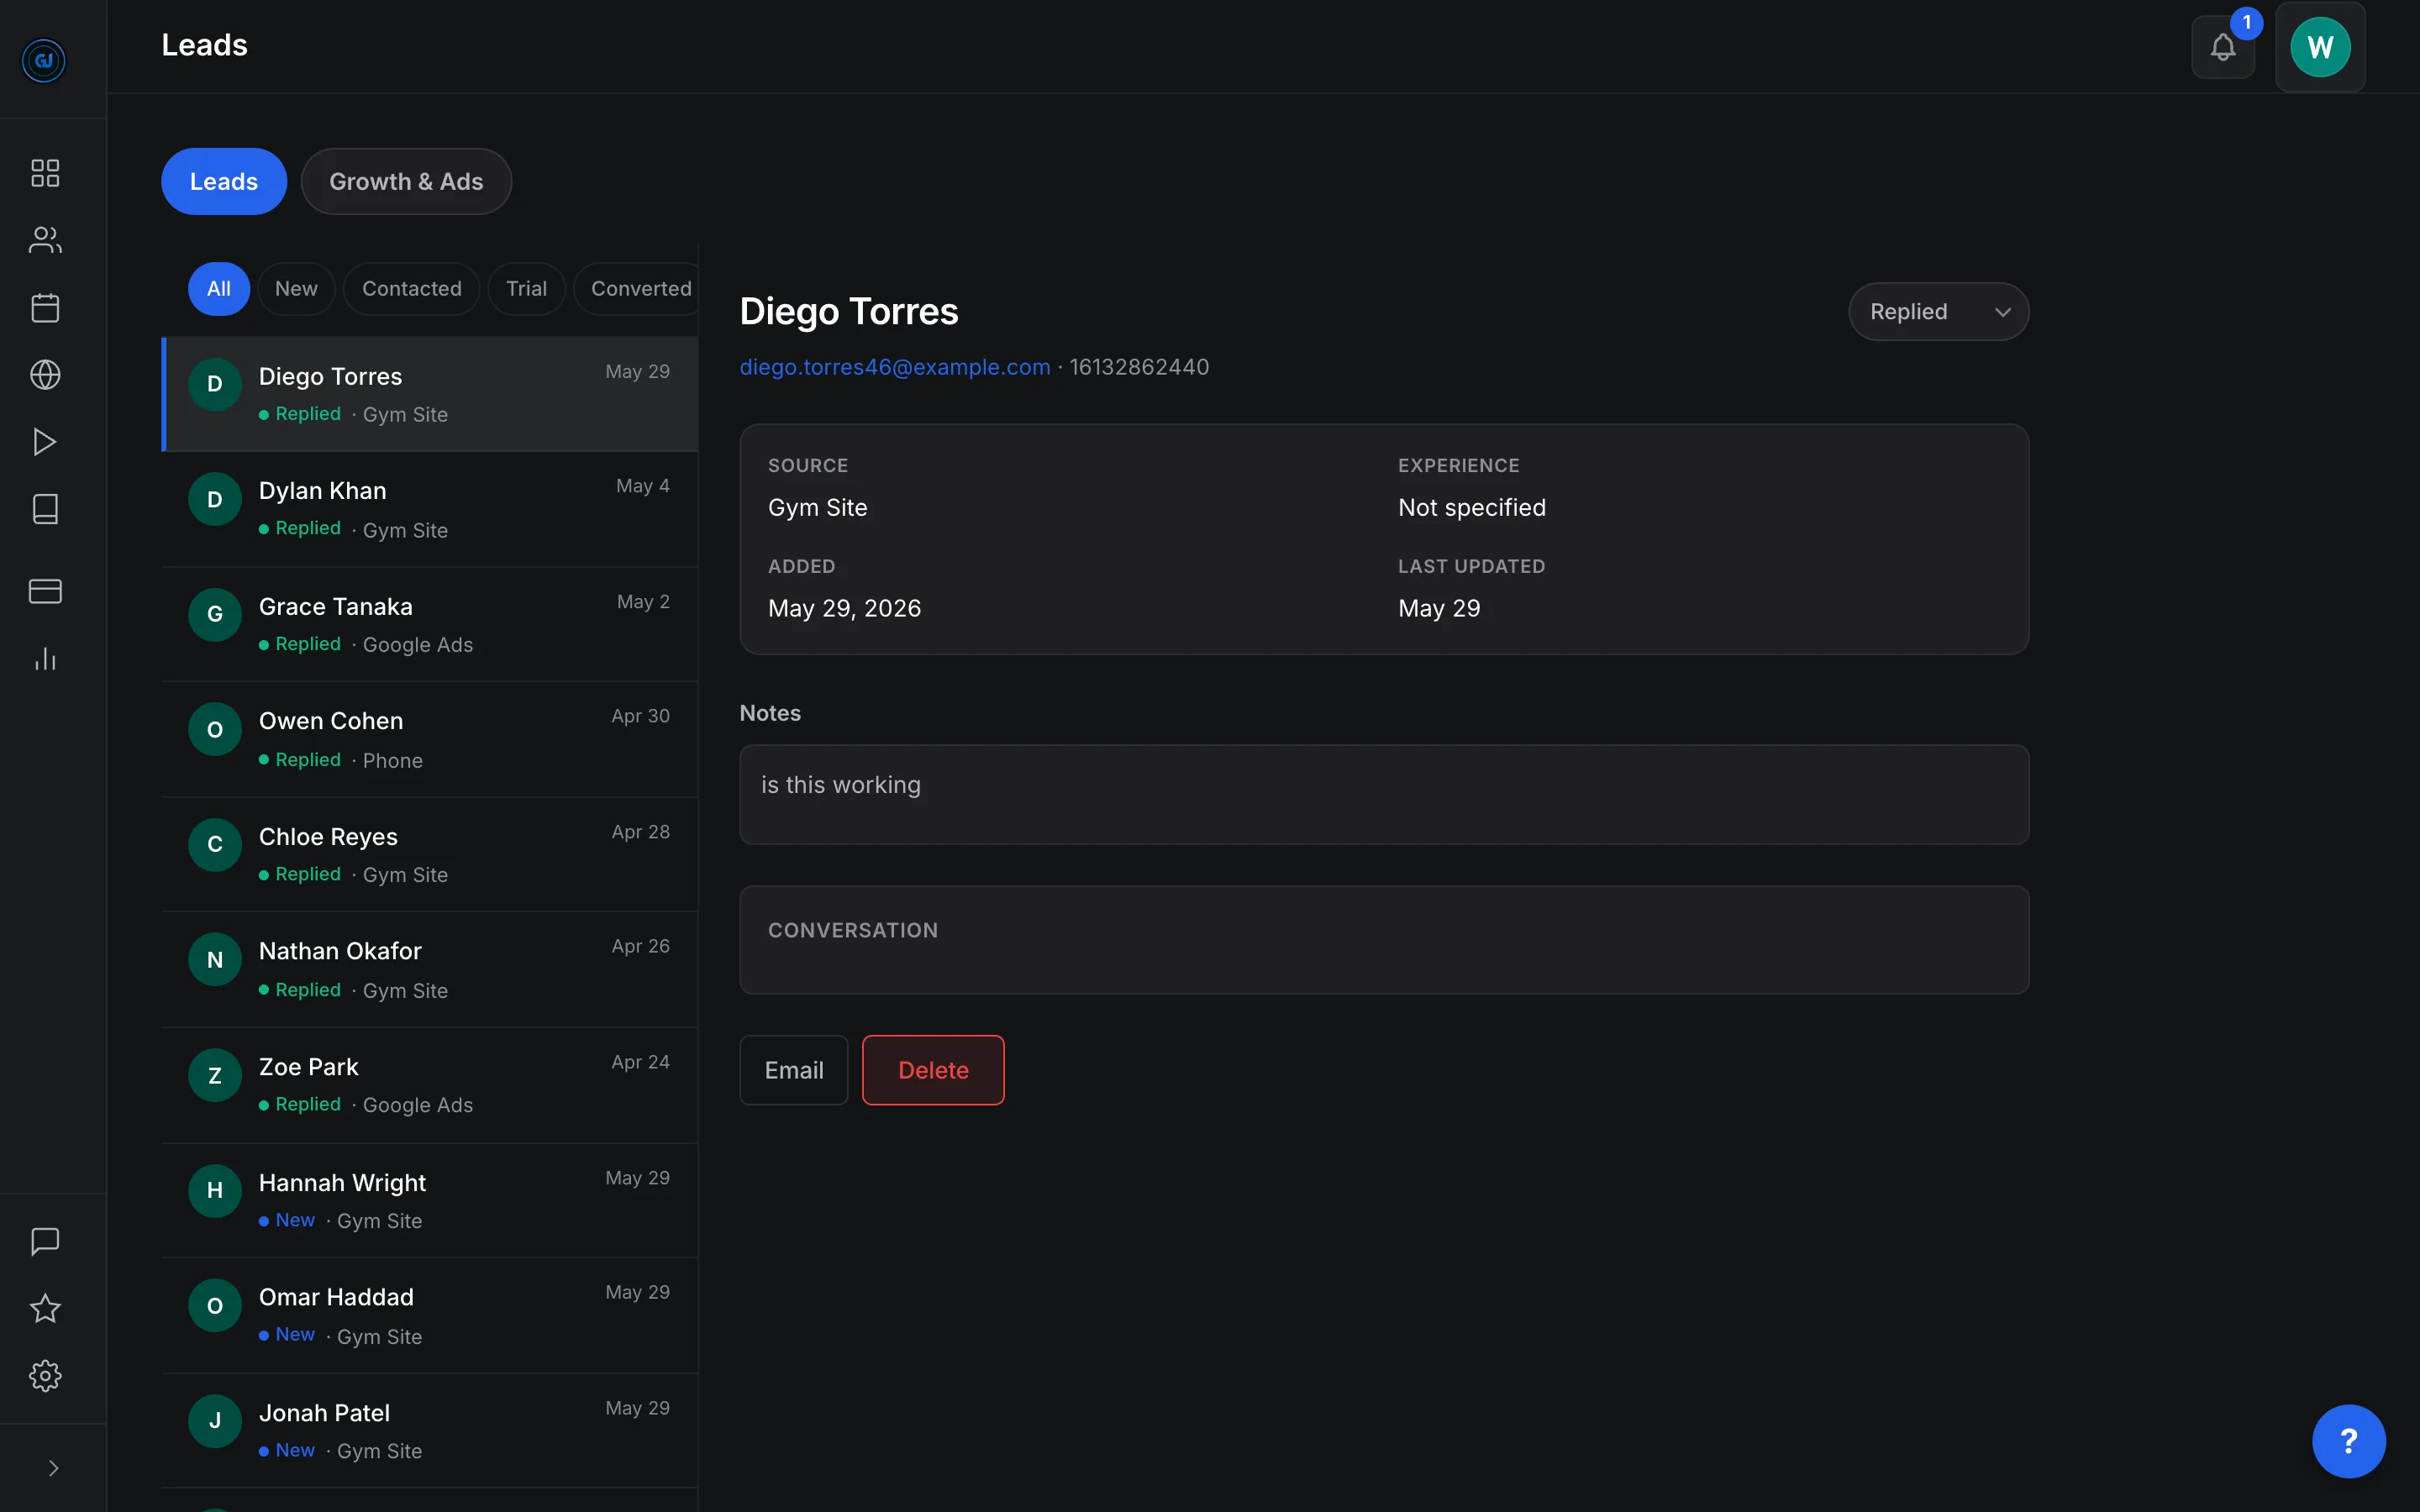Open the credit card billing icon
Screen dimensions: 2420x1512
45,591
